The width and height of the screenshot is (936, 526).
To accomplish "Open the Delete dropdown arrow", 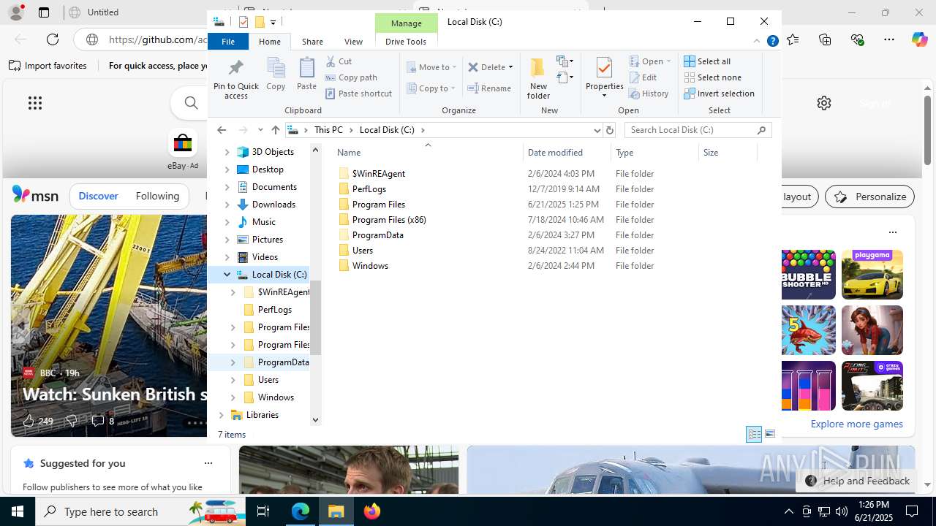I will click(x=510, y=67).
